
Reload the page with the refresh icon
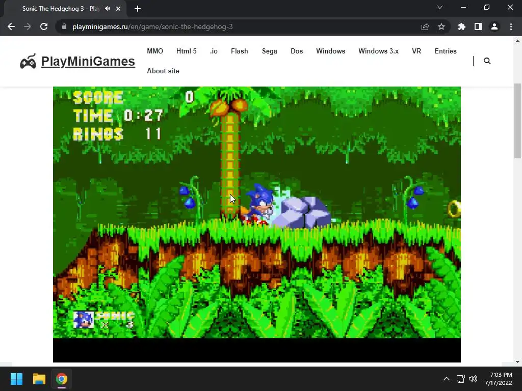pyautogui.click(x=44, y=26)
